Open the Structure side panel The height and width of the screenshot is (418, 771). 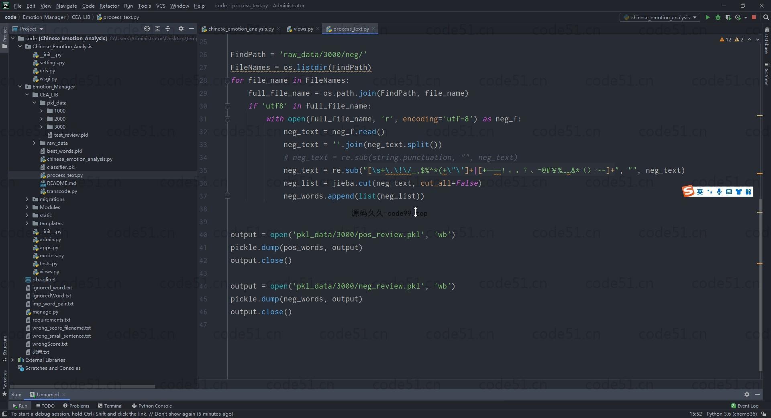click(x=4, y=348)
